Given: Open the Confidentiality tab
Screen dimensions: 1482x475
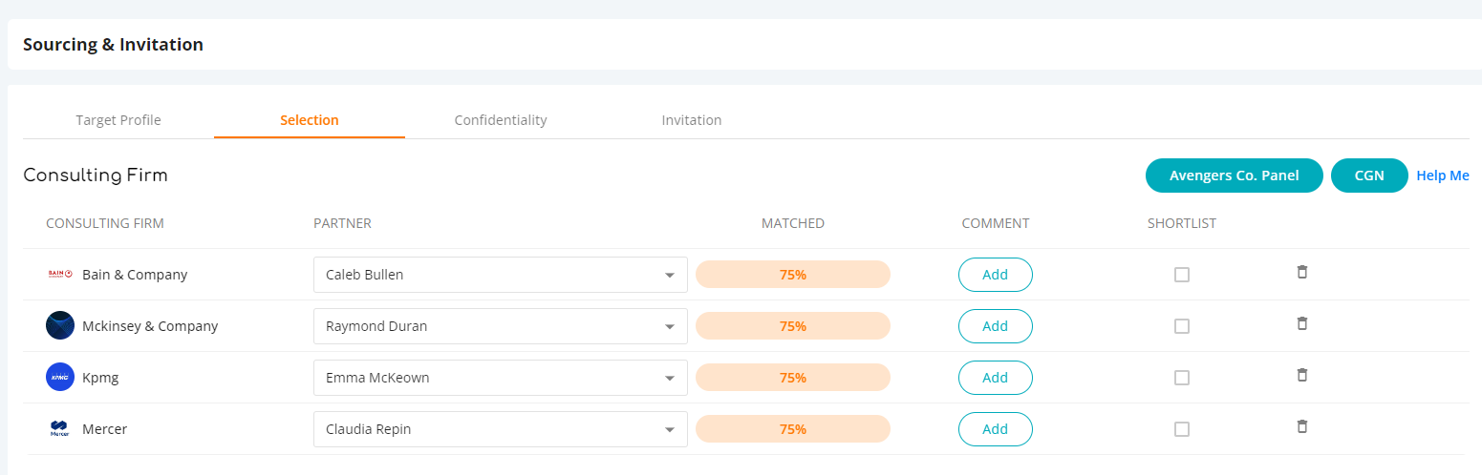Looking at the screenshot, I should click(501, 120).
